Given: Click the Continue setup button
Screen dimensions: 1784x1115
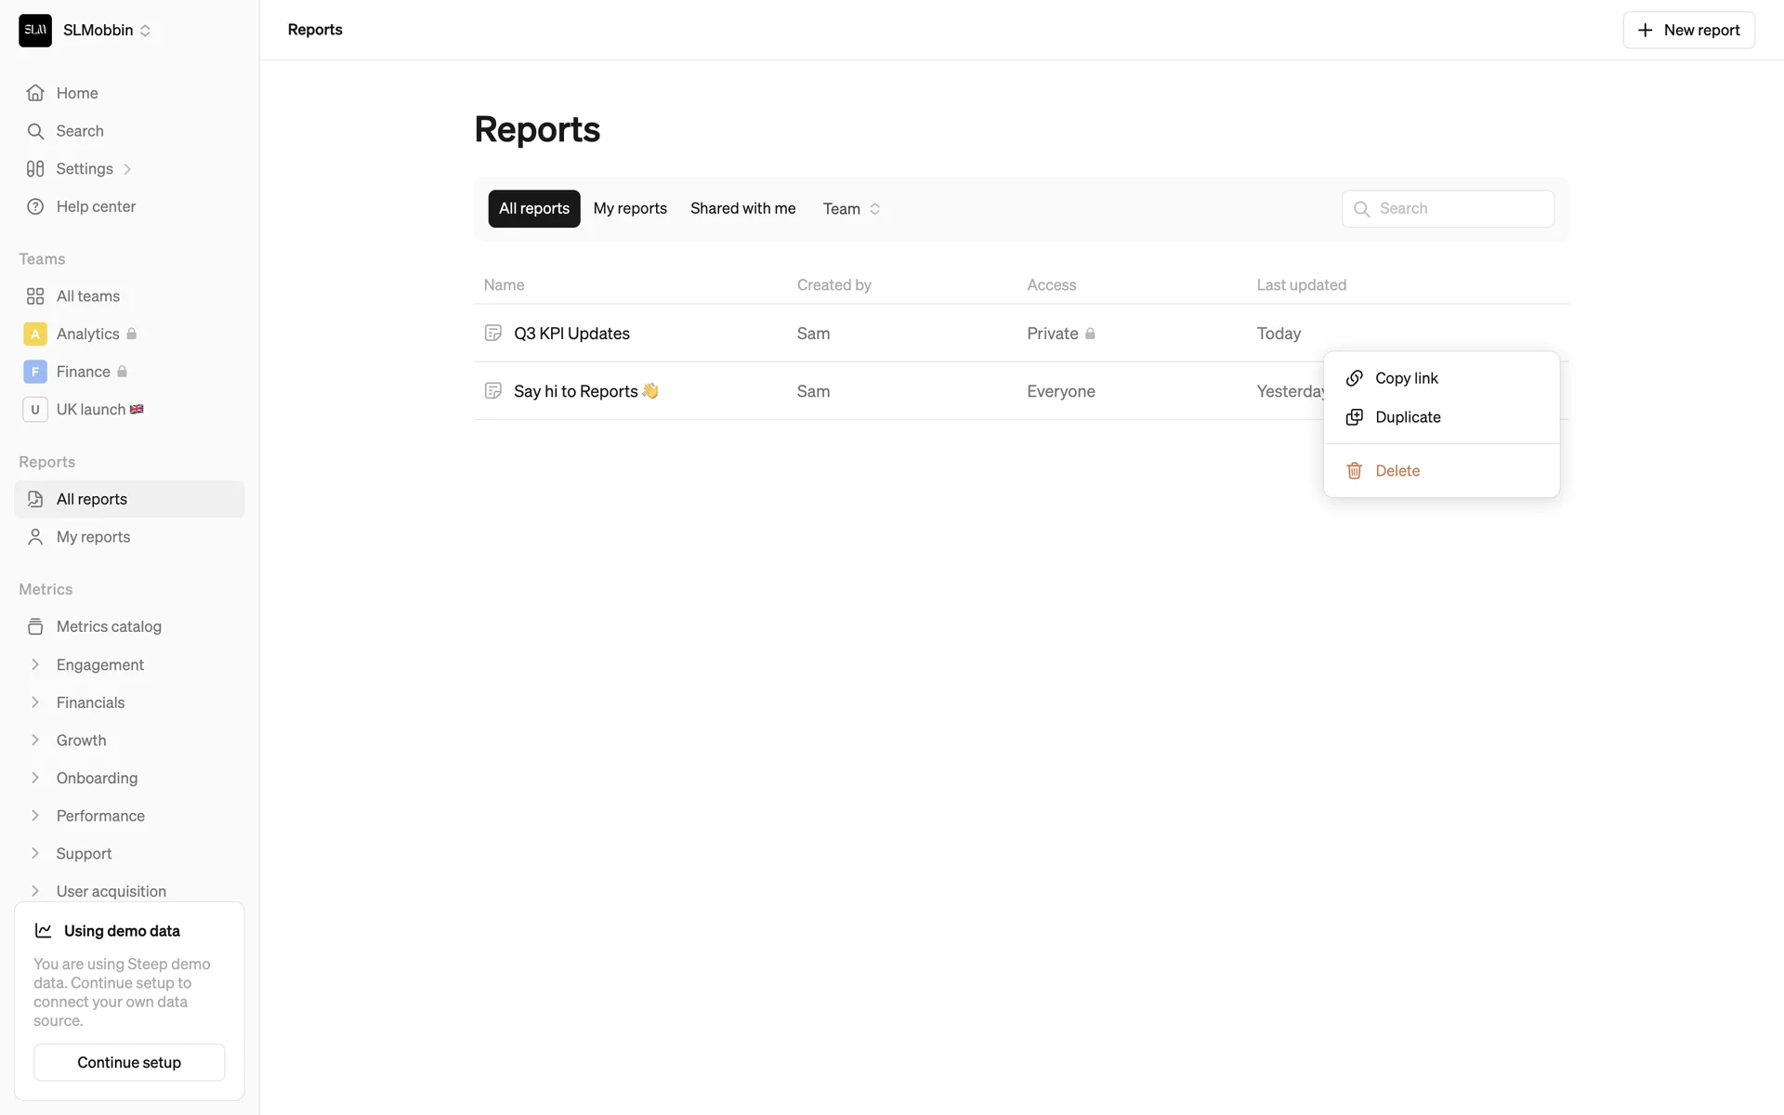Looking at the screenshot, I should 129,1062.
